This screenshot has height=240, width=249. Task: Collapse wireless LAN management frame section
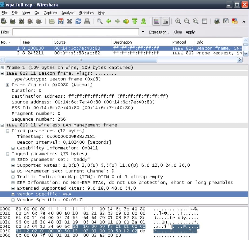click(2, 125)
